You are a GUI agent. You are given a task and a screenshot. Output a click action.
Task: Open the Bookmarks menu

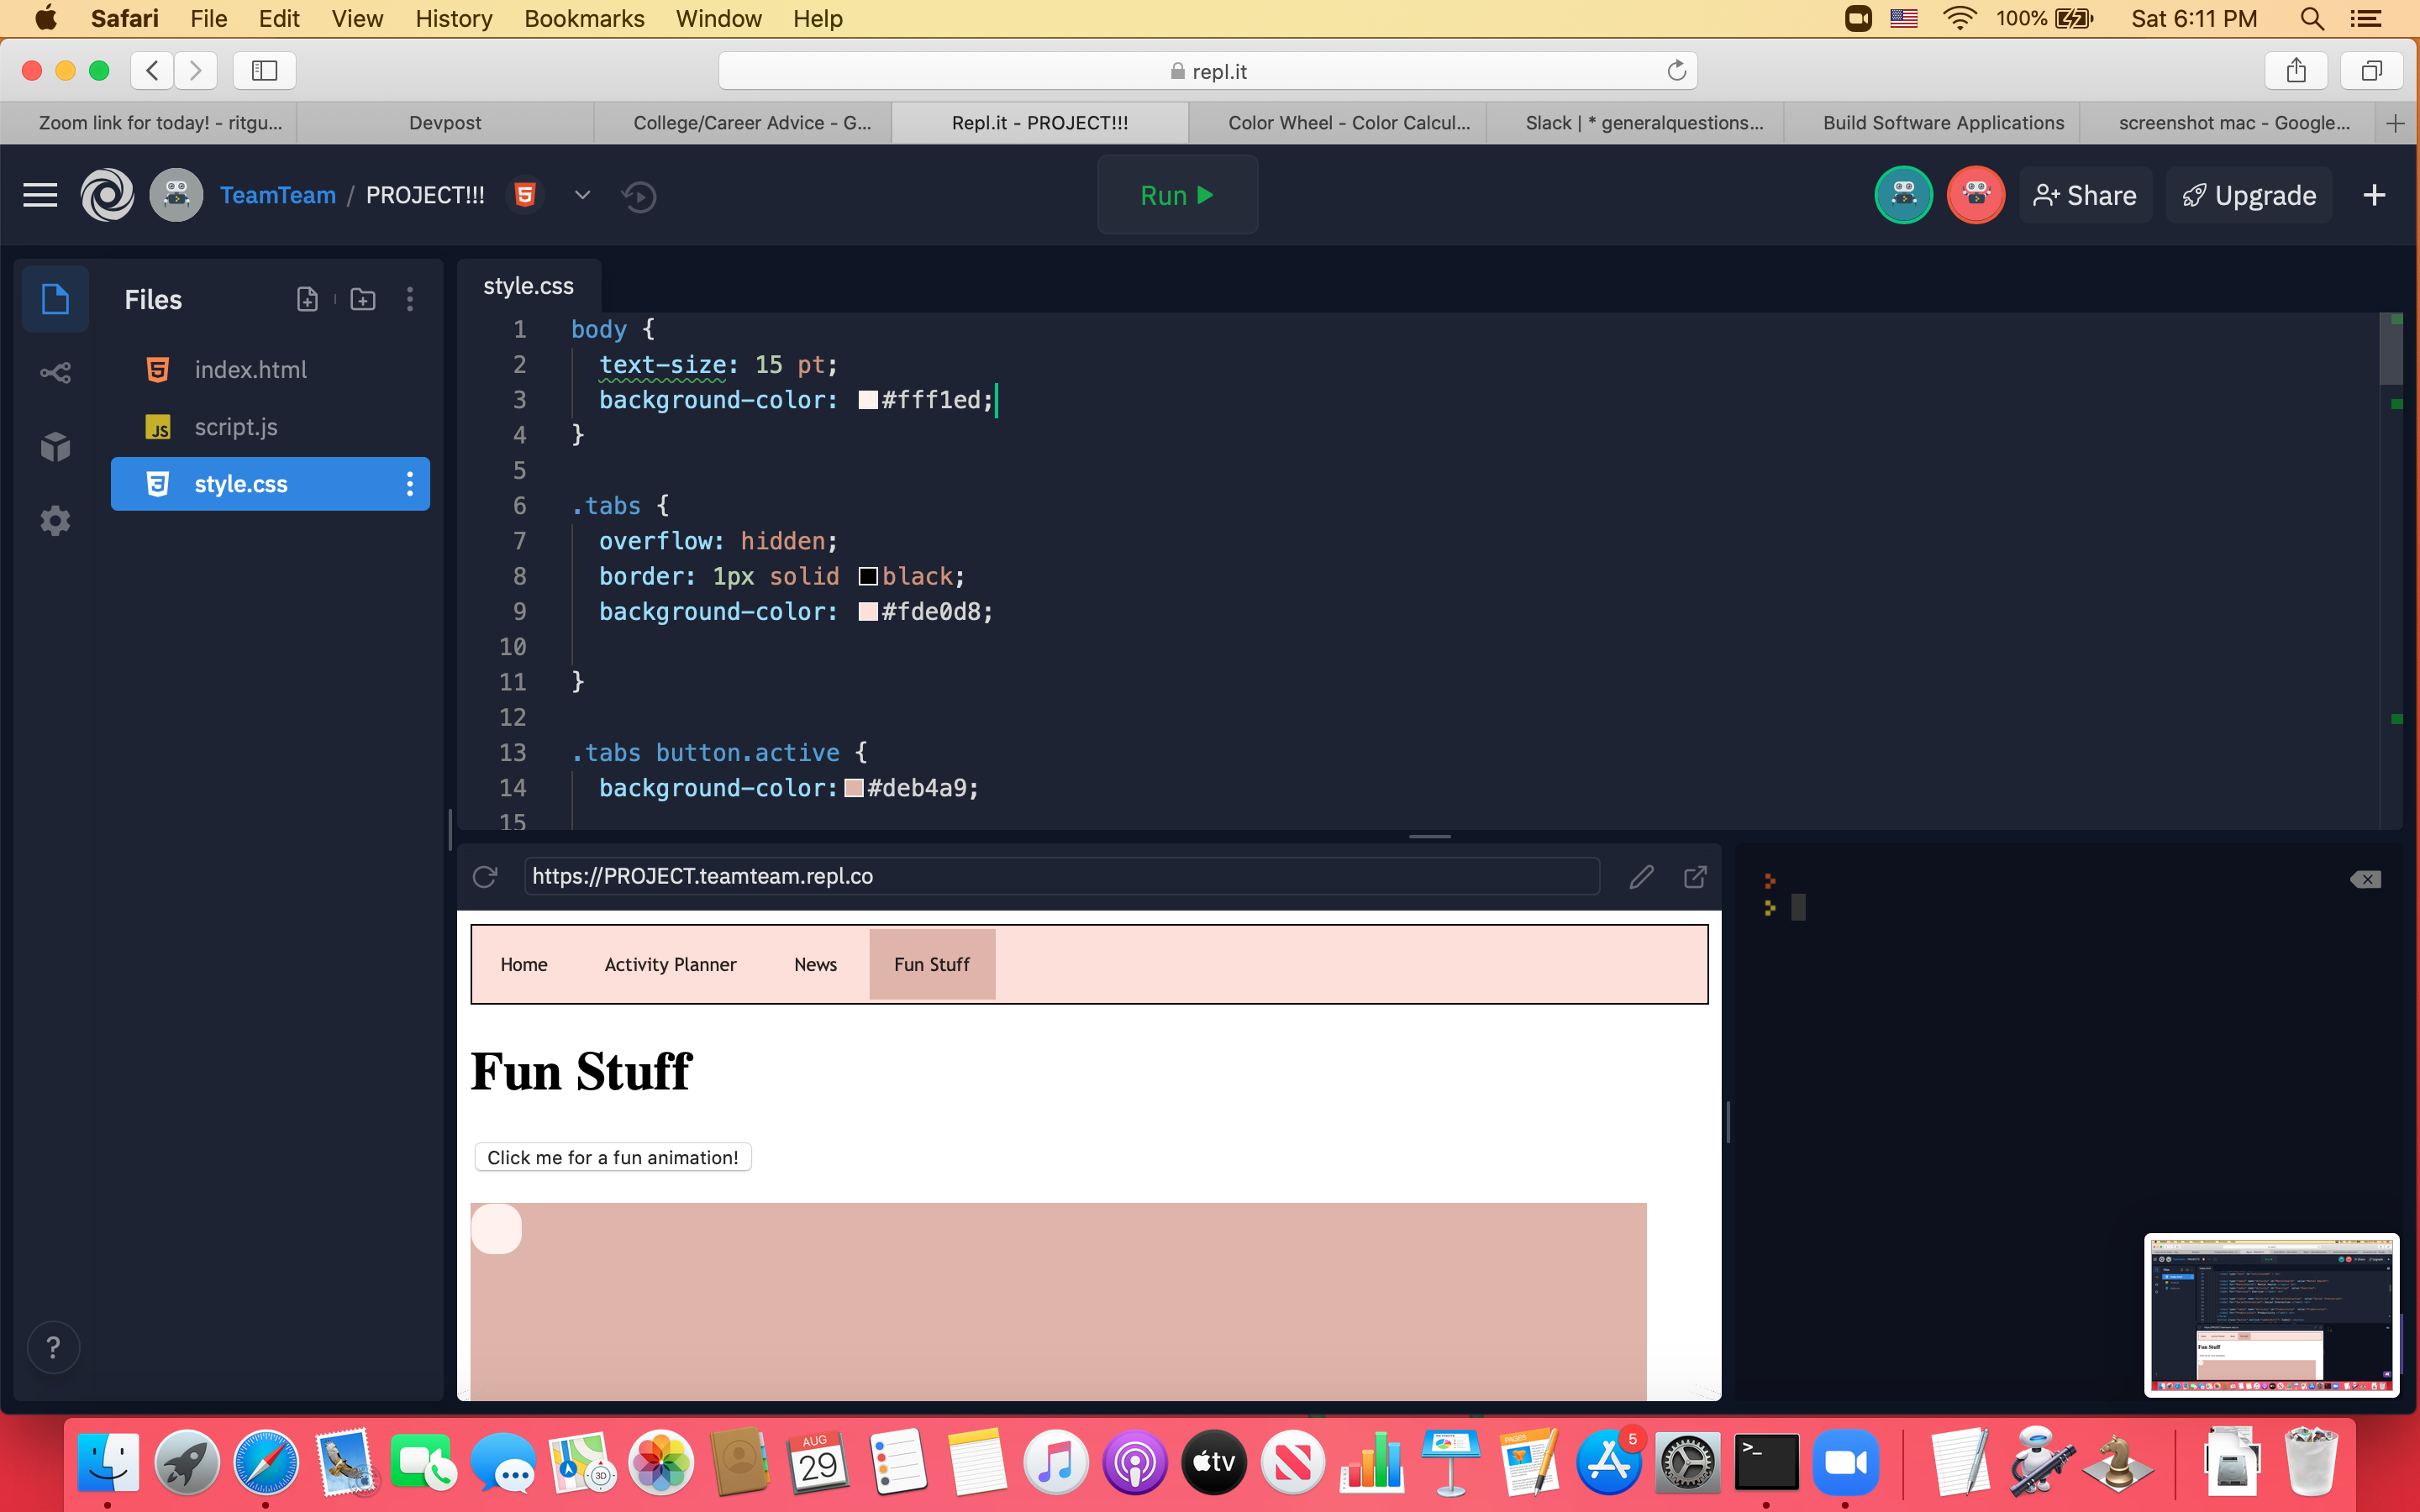(584, 18)
